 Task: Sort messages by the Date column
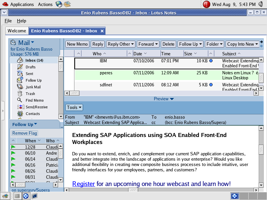pyautogui.click(x=146, y=54)
